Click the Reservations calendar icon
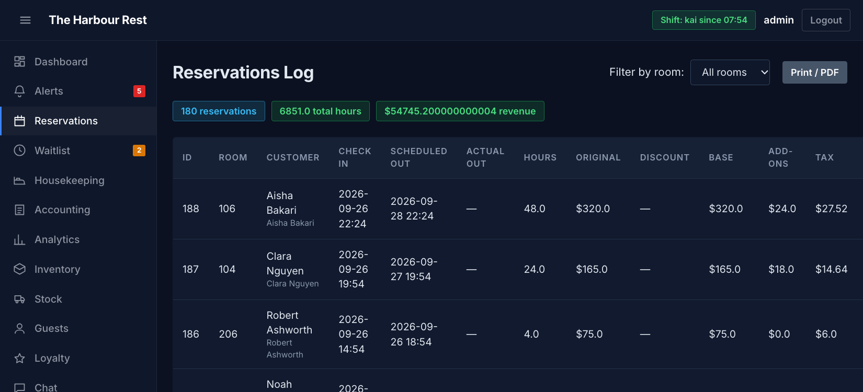Image resolution: width=863 pixels, height=392 pixels. (x=19, y=121)
